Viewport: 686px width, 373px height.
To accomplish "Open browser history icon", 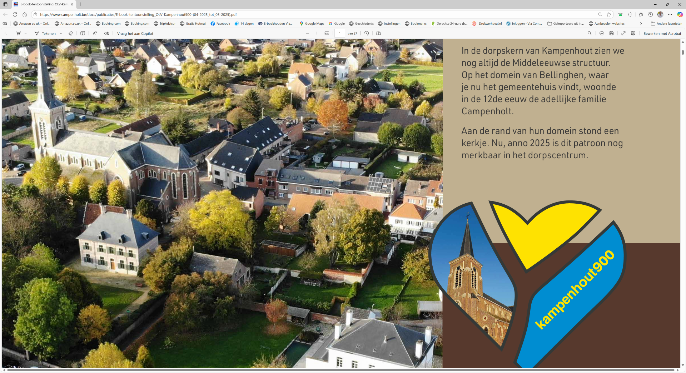I will (651, 14).
